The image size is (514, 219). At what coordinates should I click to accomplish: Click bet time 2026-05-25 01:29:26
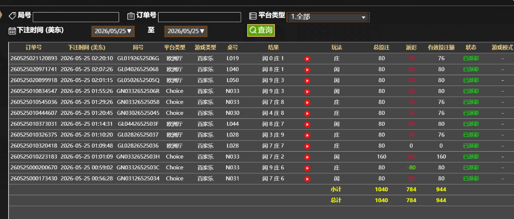[87, 102]
